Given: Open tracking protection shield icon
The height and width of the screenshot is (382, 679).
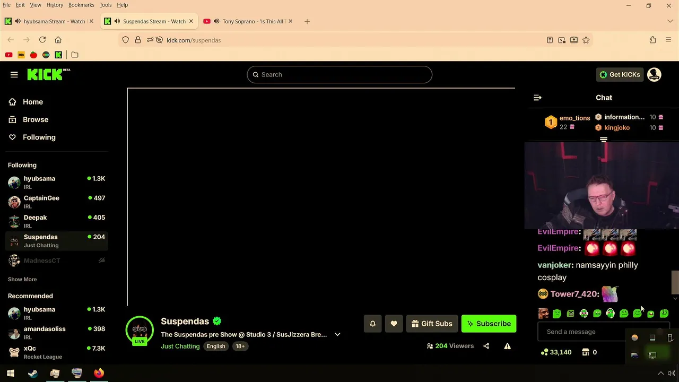Looking at the screenshot, I should coord(126,40).
